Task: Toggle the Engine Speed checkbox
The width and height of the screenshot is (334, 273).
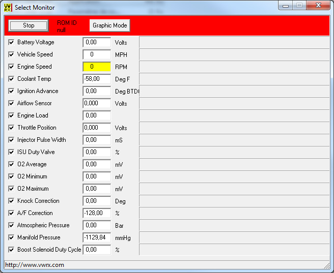Action: tap(11, 67)
